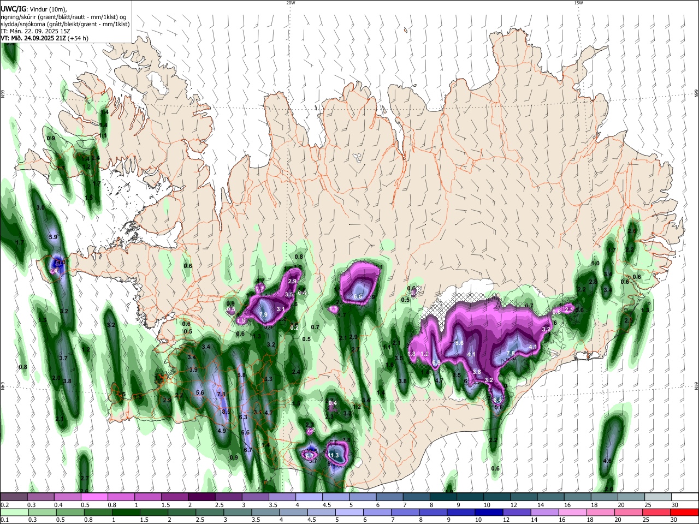
Task: Click the magenta 1 swatch in top scale
Action: (148, 497)
